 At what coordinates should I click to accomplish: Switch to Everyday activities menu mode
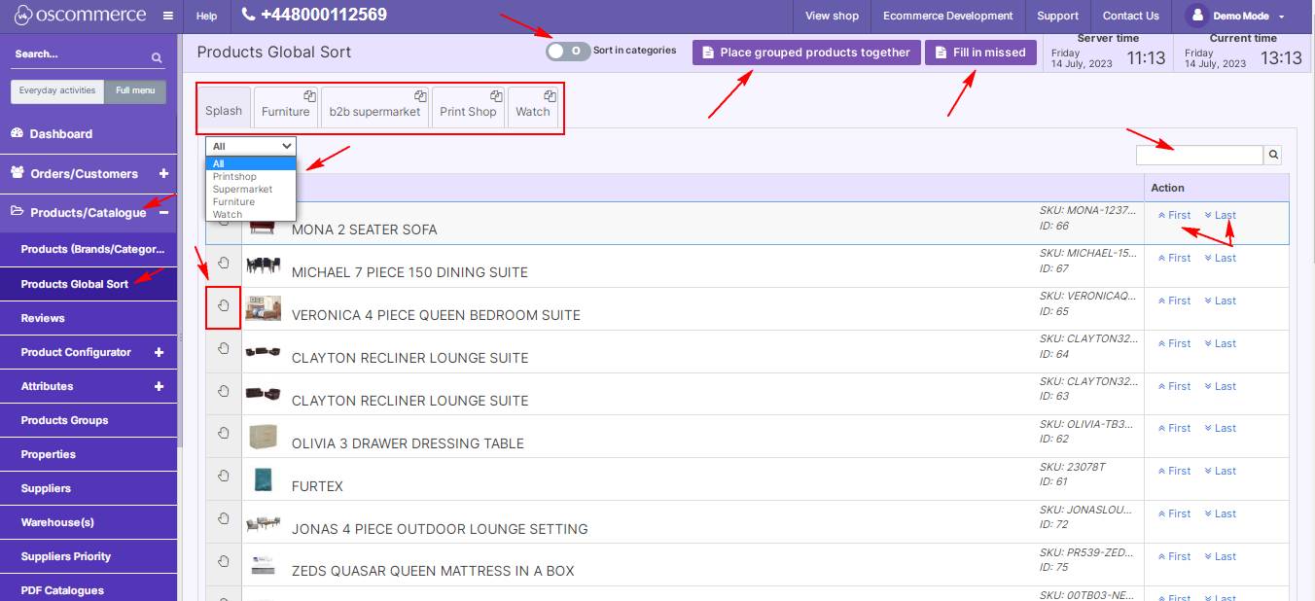point(57,90)
